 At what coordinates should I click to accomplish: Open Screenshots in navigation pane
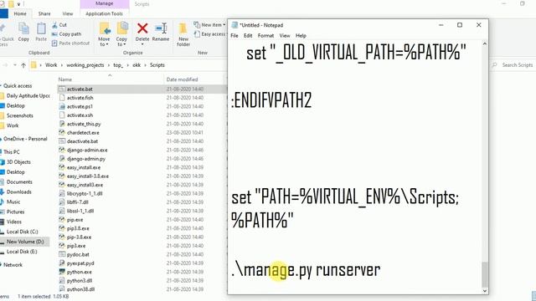click(x=20, y=115)
